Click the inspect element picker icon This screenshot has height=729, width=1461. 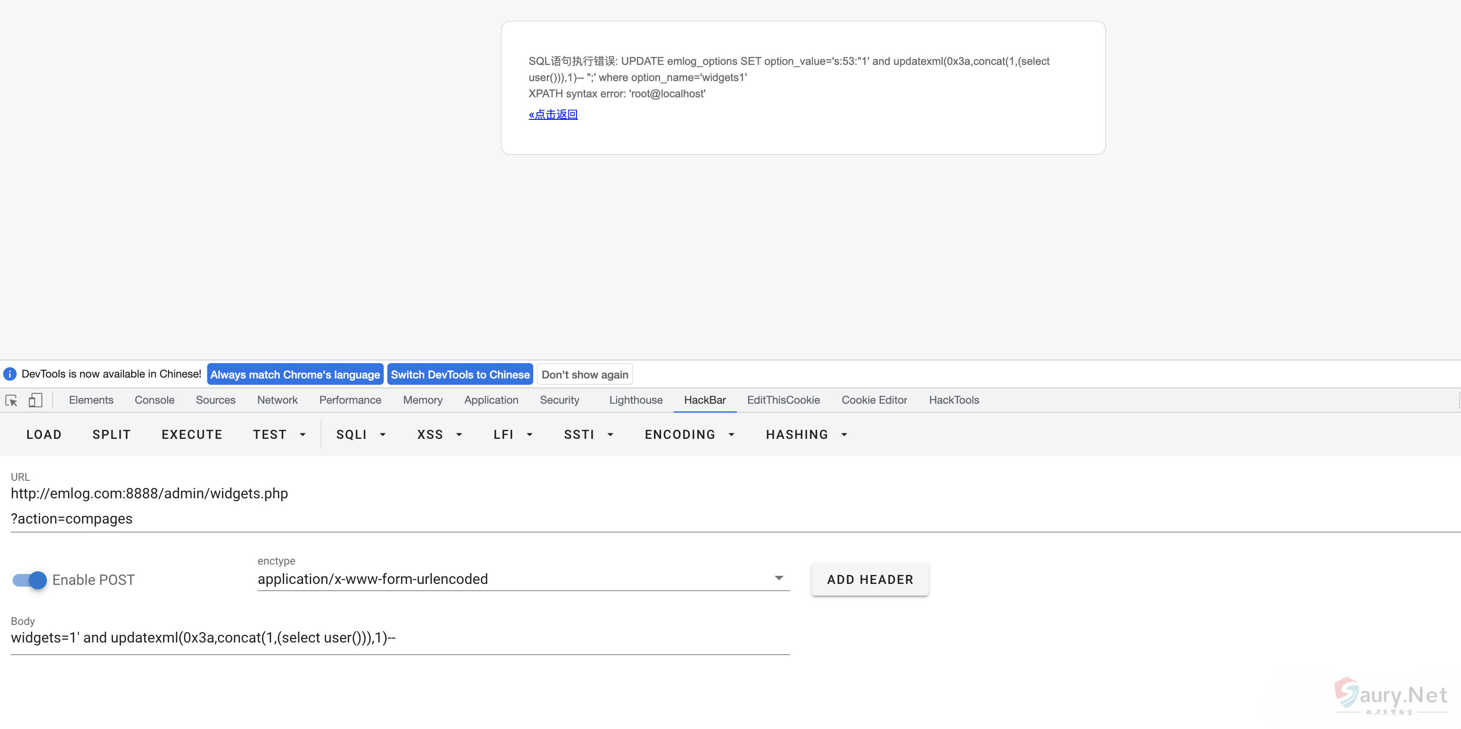[11, 401]
